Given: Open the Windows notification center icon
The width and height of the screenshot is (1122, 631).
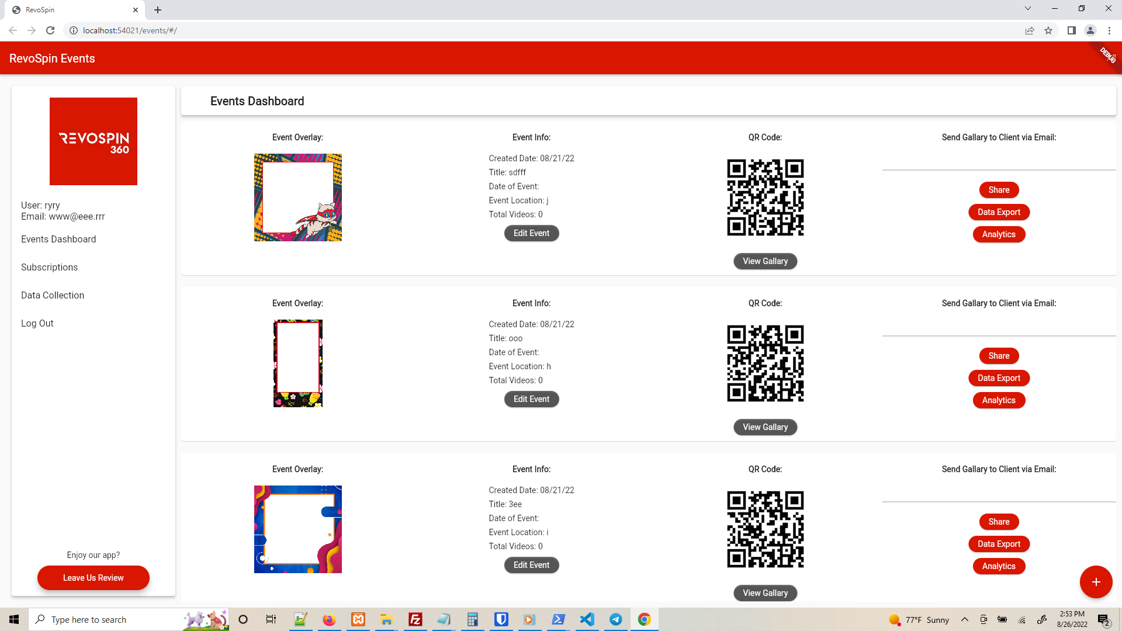Looking at the screenshot, I should click(1103, 620).
